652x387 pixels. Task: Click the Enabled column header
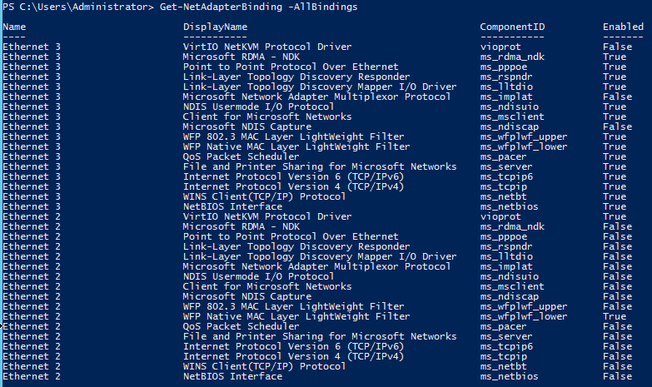(x=623, y=27)
